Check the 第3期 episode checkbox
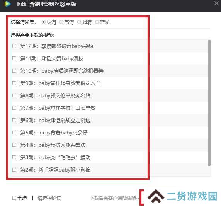The height and width of the screenshot is (206, 221). pos(14,157)
